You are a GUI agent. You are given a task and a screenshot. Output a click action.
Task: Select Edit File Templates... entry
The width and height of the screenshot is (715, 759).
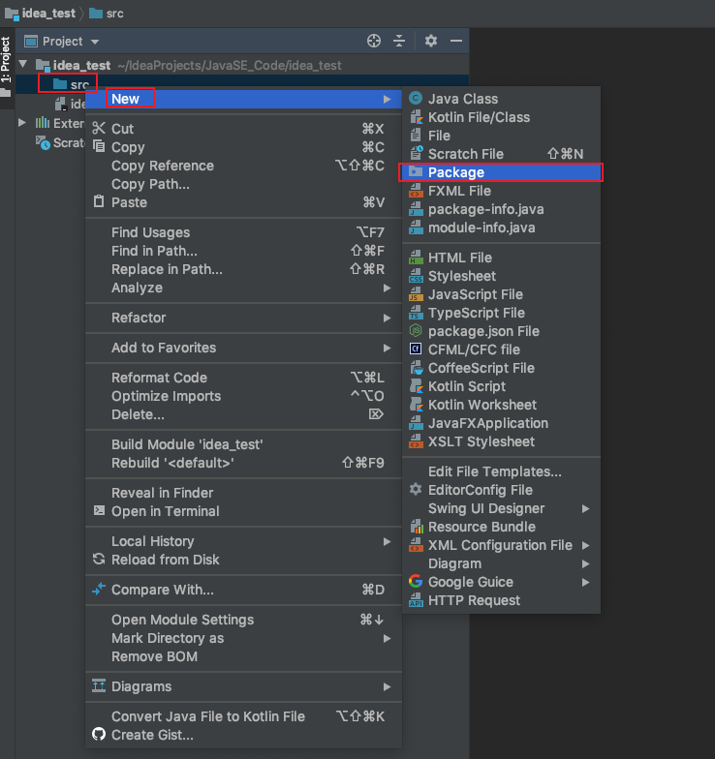[502, 471]
